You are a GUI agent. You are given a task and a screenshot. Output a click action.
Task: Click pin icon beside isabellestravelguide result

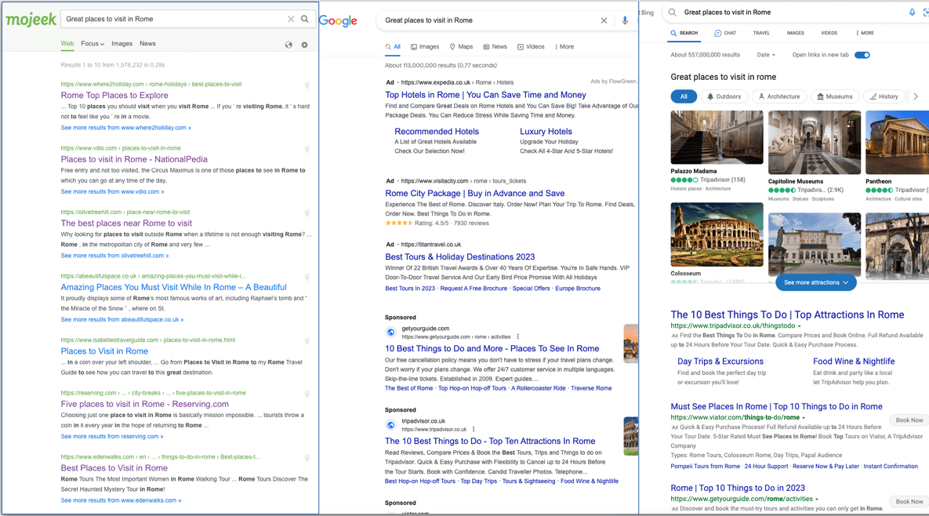pyautogui.click(x=307, y=341)
